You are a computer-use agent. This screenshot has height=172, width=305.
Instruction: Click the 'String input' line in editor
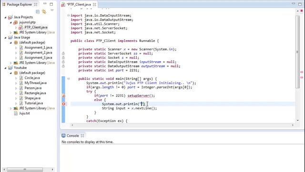[x=129, y=108]
